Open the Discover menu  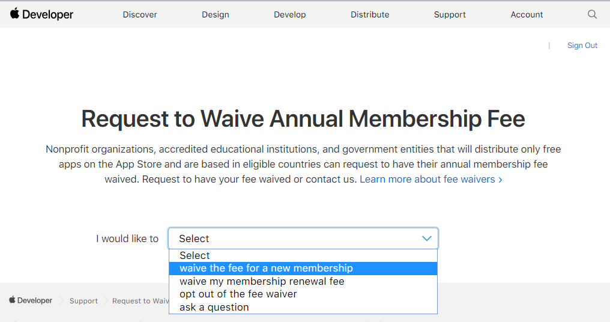point(140,14)
